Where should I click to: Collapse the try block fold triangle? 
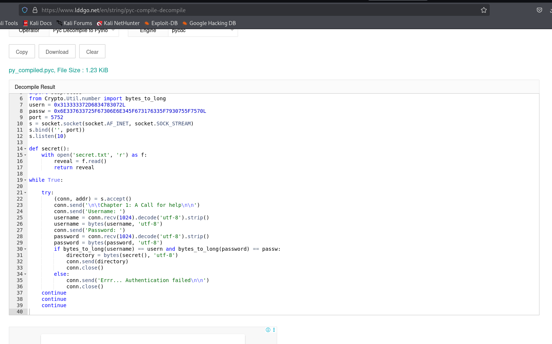point(26,192)
